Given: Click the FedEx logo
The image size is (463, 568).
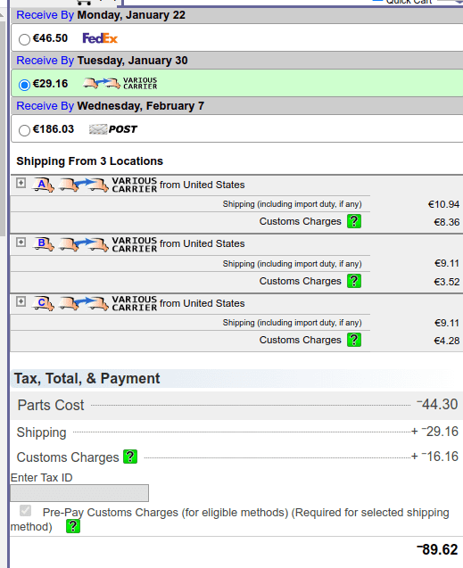Looking at the screenshot, I should (x=100, y=38).
